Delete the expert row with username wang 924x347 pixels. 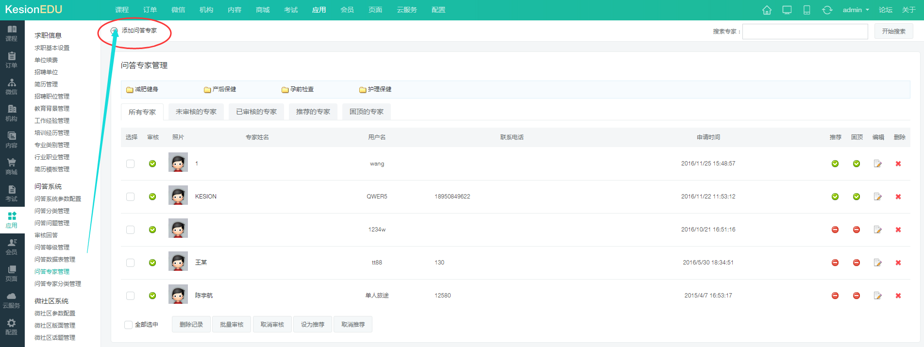coord(898,164)
